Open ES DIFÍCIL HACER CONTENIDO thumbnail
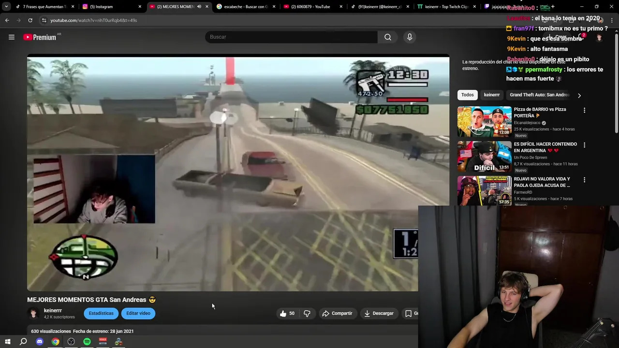Screen dimensions: 619x348 pos(484,157)
